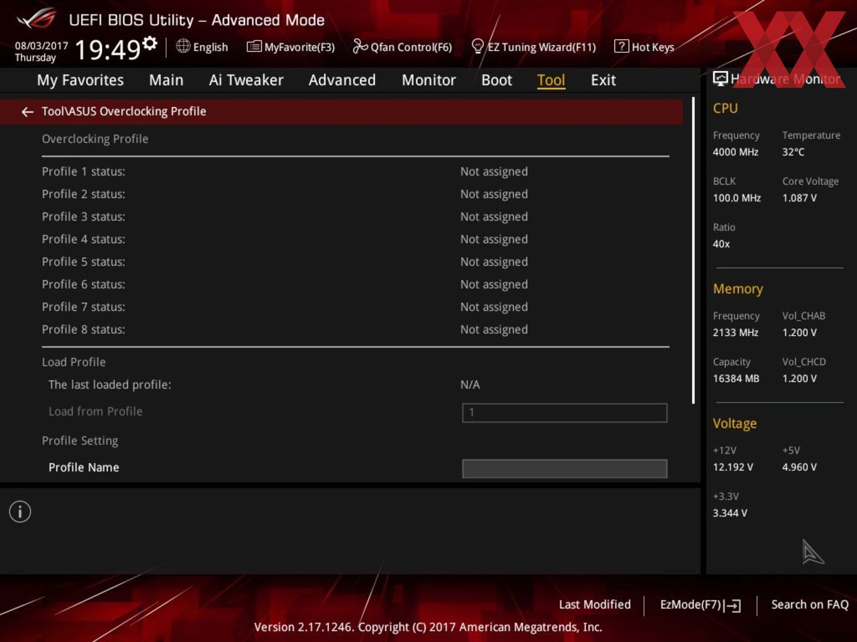Click the +12V reading 12.192 V

732,467
